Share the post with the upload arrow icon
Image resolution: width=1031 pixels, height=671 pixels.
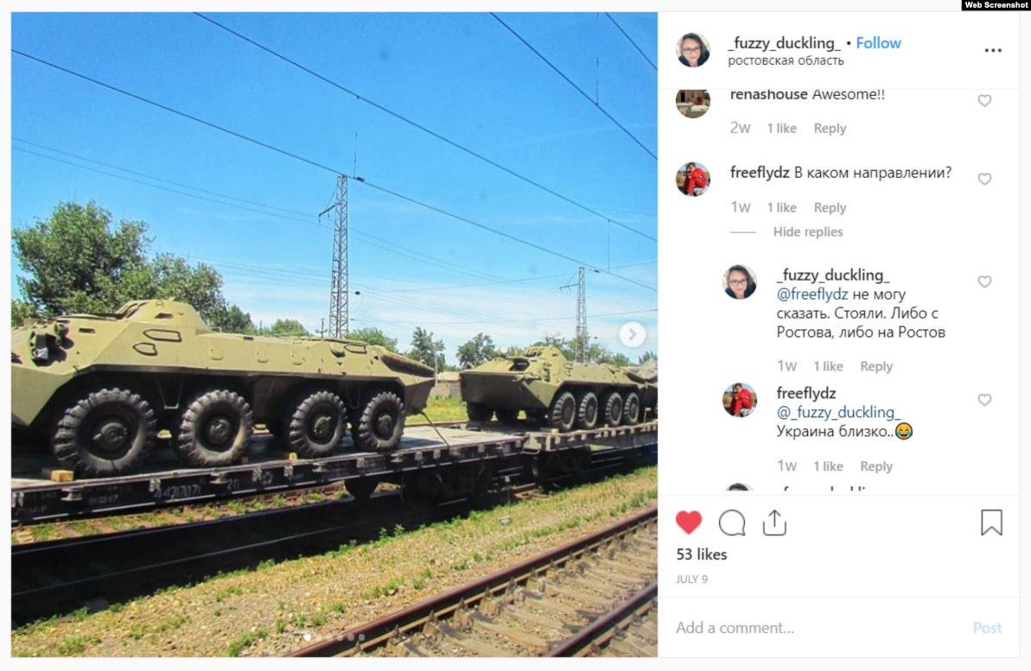[x=774, y=522]
